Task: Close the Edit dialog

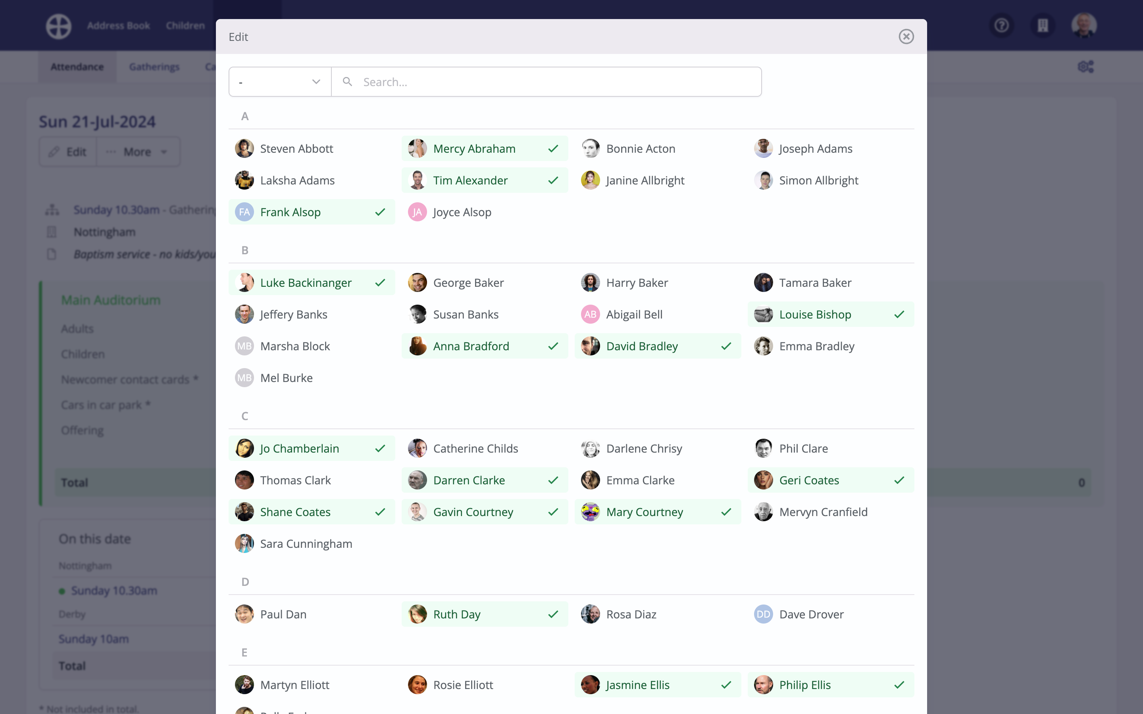Action: tap(906, 36)
